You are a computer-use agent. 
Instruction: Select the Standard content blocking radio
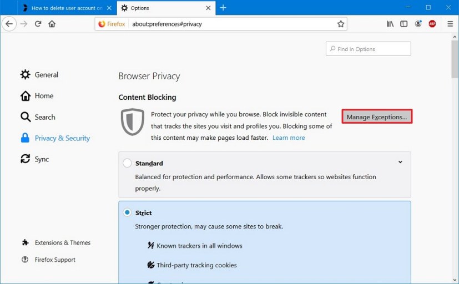tap(127, 163)
